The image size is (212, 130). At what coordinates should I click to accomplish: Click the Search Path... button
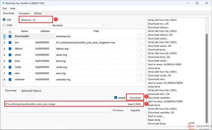click(135, 104)
